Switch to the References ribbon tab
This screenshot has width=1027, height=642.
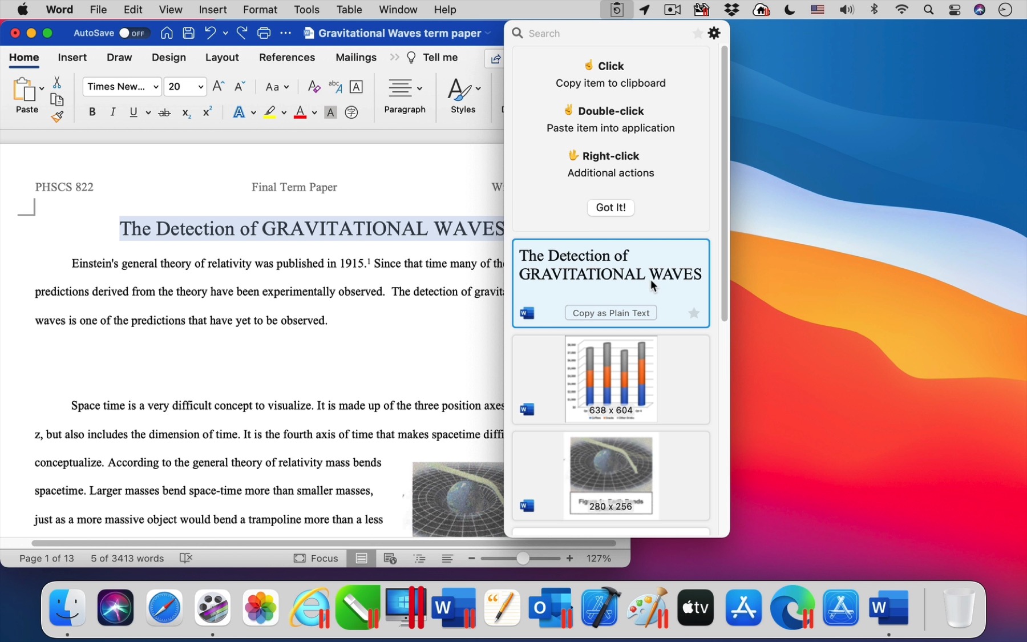click(x=287, y=57)
